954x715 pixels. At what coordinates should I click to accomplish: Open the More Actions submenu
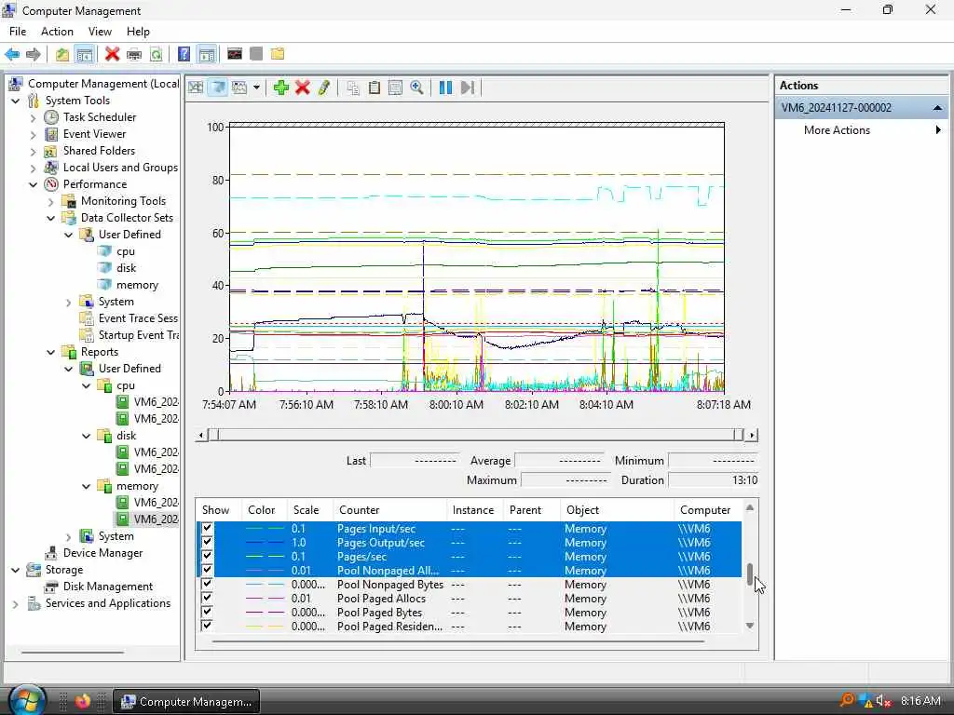pyautogui.click(x=861, y=130)
